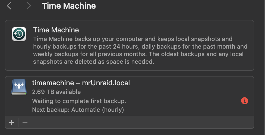Image resolution: width=265 pixels, height=135 pixels.
Task: Click the Time Machine clock app icon
Action: point(19,34)
